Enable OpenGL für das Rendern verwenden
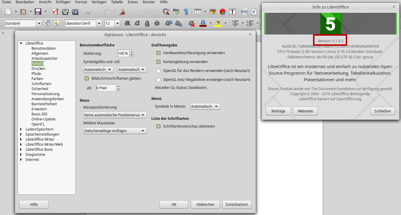 [x=158, y=71]
